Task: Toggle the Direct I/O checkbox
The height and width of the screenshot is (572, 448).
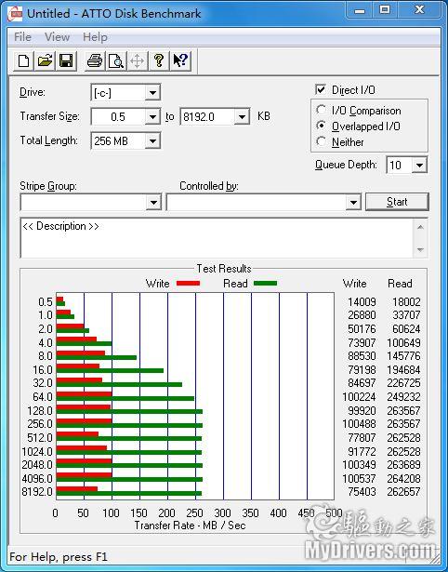Action: [321, 89]
